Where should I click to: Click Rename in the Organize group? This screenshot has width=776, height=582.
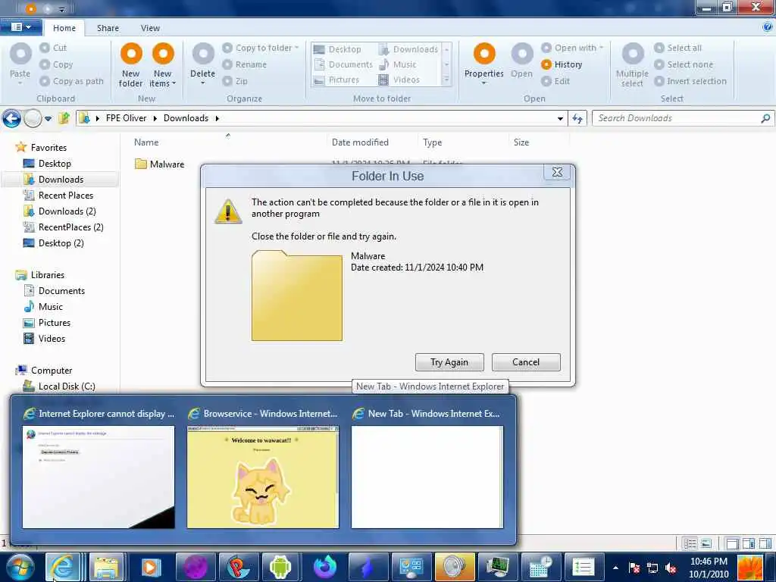click(245, 64)
